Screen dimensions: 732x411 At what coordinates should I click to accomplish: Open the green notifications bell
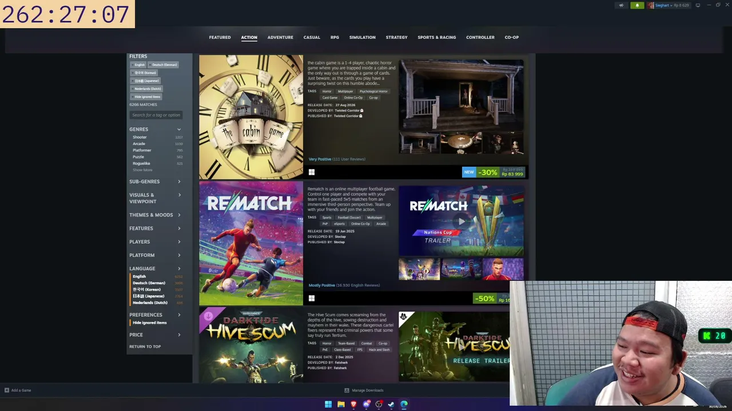pos(637,5)
